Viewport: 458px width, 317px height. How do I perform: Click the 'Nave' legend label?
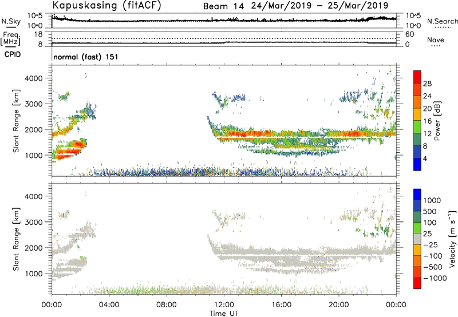click(436, 40)
